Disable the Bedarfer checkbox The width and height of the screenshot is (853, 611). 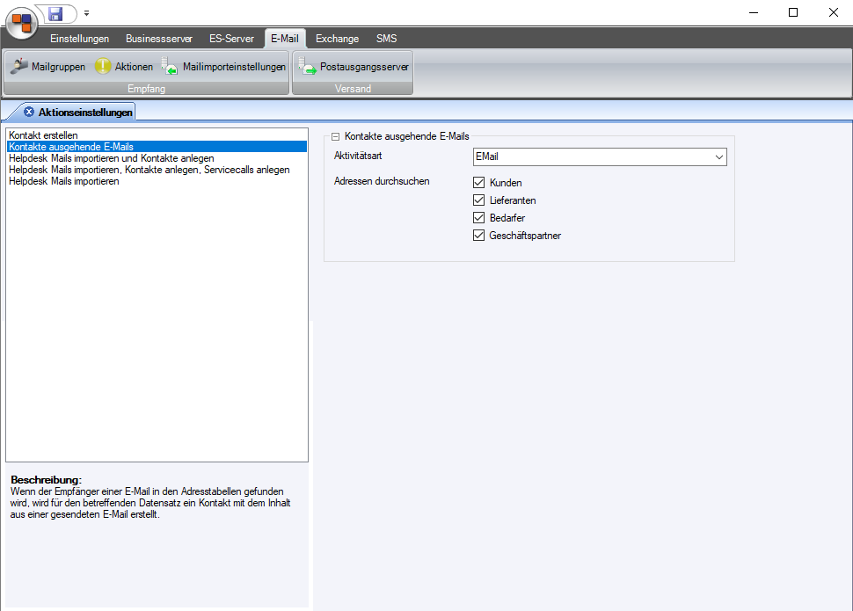[479, 218]
